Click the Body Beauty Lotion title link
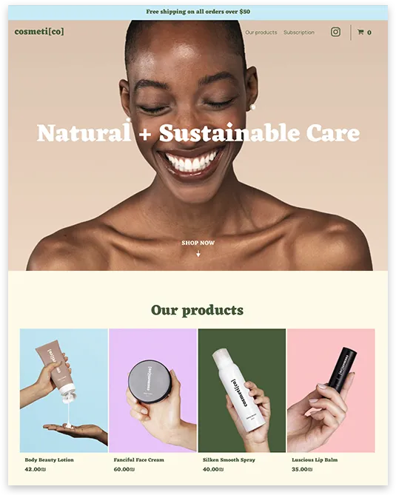The height and width of the screenshot is (495, 396). tap(50, 460)
